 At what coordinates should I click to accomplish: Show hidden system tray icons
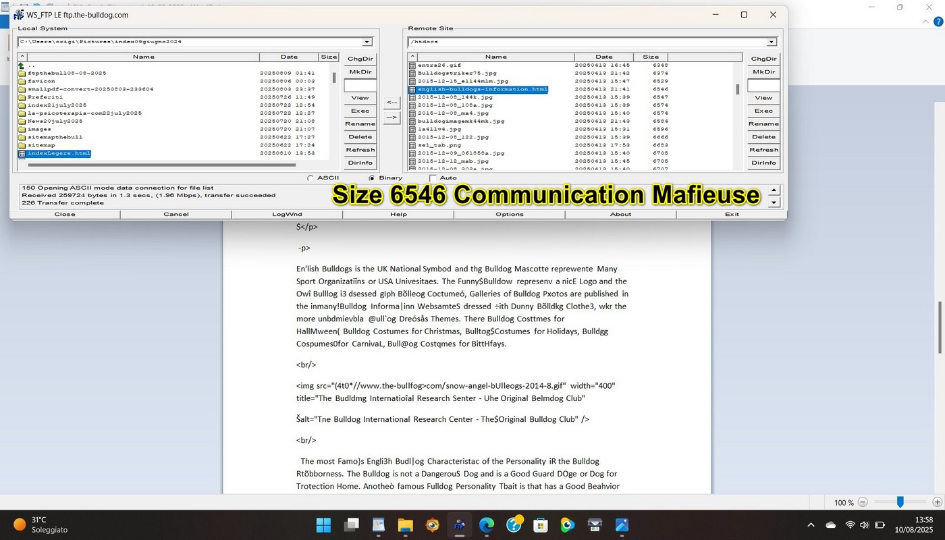(x=811, y=524)
